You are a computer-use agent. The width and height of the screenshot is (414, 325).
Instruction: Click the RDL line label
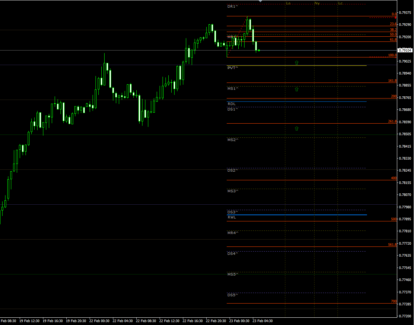coord(231,104)
